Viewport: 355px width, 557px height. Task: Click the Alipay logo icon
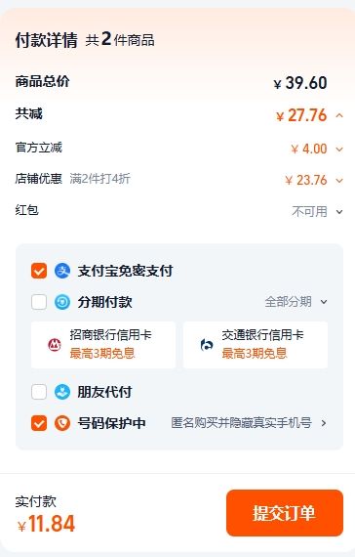62,271
